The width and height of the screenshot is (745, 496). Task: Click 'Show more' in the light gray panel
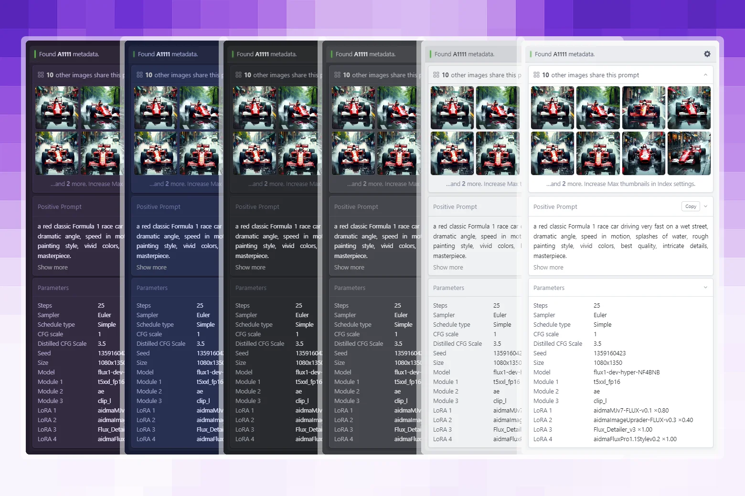[x=447, y=268]
